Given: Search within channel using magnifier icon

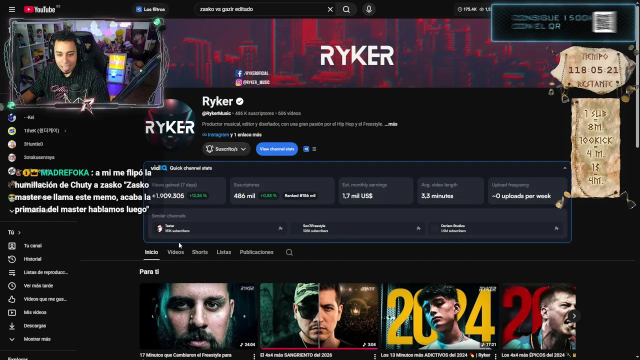Looking at the screenshot, I should tap(289, 252).
